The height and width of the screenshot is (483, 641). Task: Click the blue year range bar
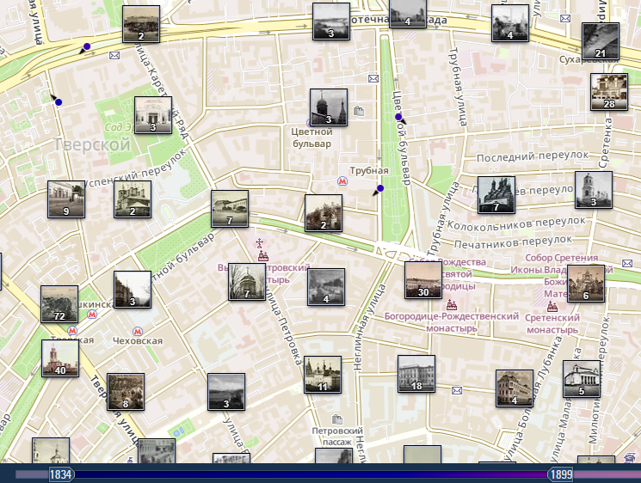coord(311,474)
